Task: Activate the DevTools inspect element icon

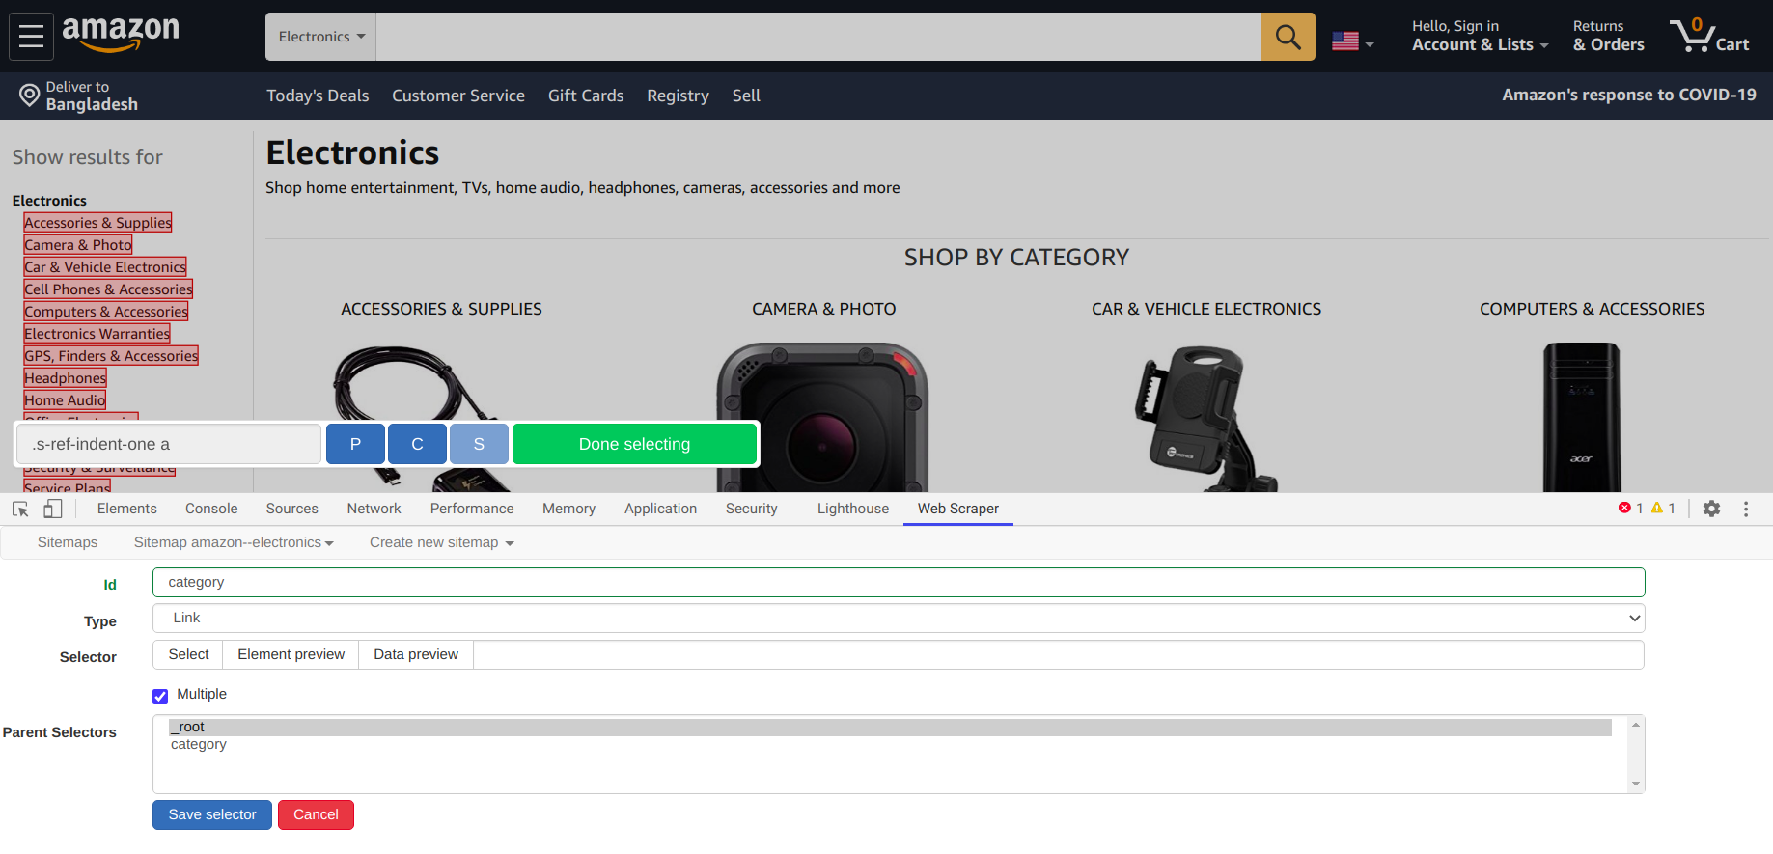Action: click(x=20, y=509)
